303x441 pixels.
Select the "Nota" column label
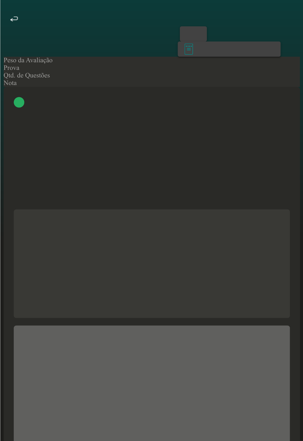pos(10,83)
